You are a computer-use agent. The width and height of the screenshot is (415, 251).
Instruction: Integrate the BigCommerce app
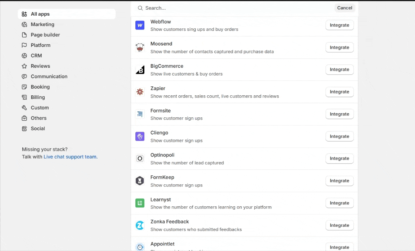click(x=340, y=69)
